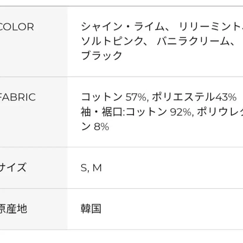Click the FABRIC row label
This screenshot has height=243, width=243.
[18, 97]
